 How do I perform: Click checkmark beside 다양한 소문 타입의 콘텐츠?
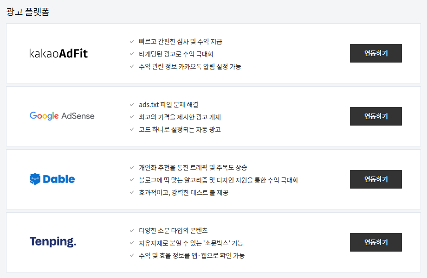(x=132, y=231)
